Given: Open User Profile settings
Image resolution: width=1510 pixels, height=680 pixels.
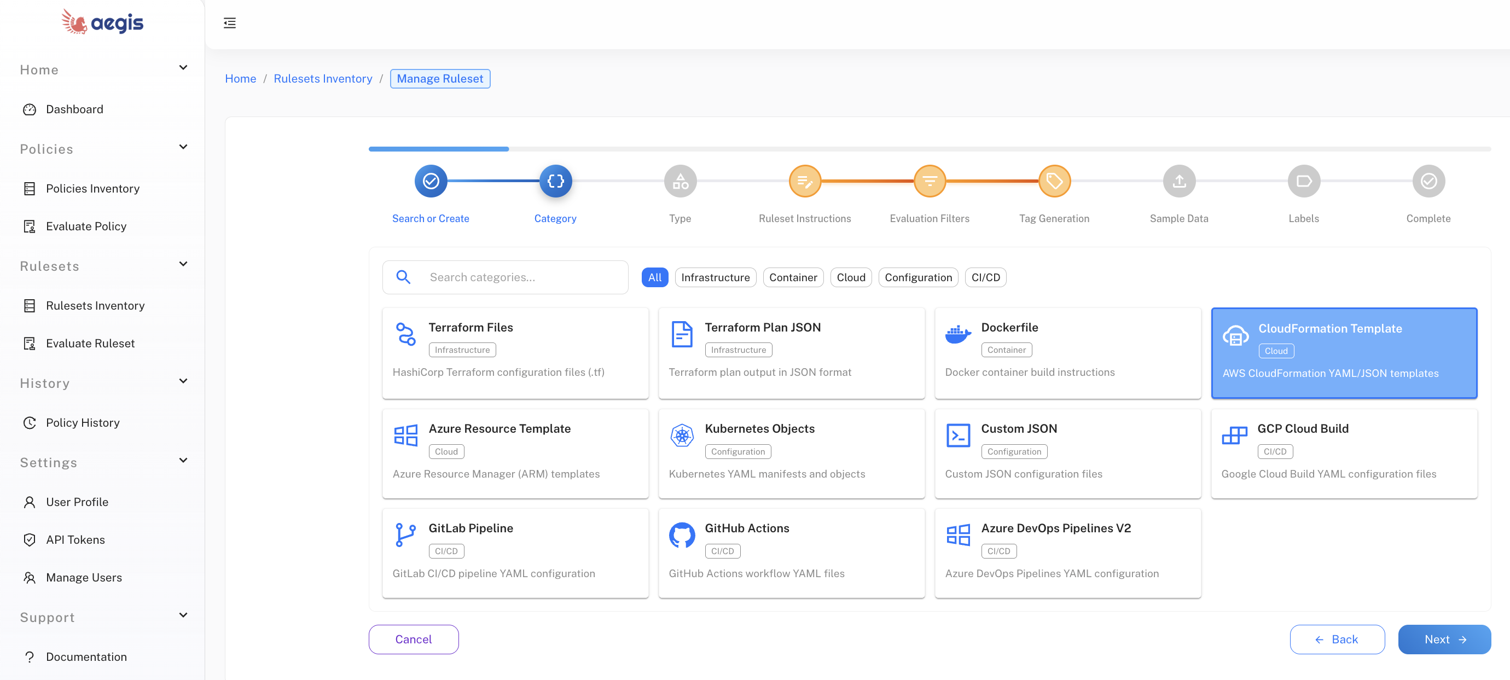Looking at the screenshot, I should coord(77,502).
